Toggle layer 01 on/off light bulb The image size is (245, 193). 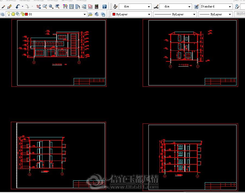pyautogui.click(x=9, y=14)
